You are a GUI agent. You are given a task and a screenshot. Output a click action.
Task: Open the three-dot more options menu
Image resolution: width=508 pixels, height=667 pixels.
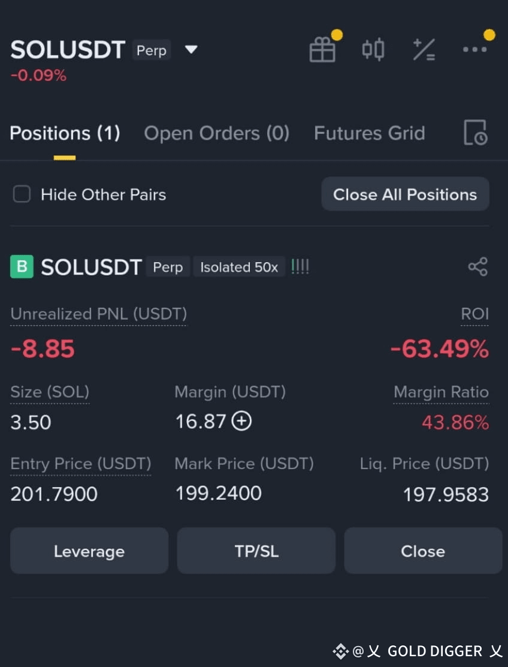[x=474, y=49]
